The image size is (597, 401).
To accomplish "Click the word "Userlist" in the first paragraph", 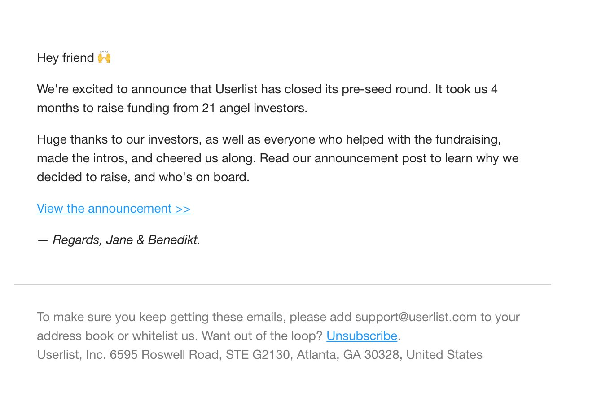I will [236, 89].
